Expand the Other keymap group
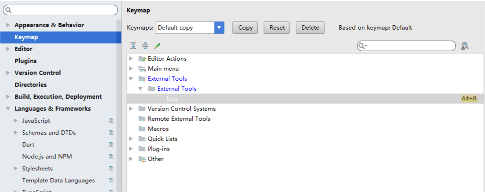Screen dimensions: 485x192 [131, 159]
